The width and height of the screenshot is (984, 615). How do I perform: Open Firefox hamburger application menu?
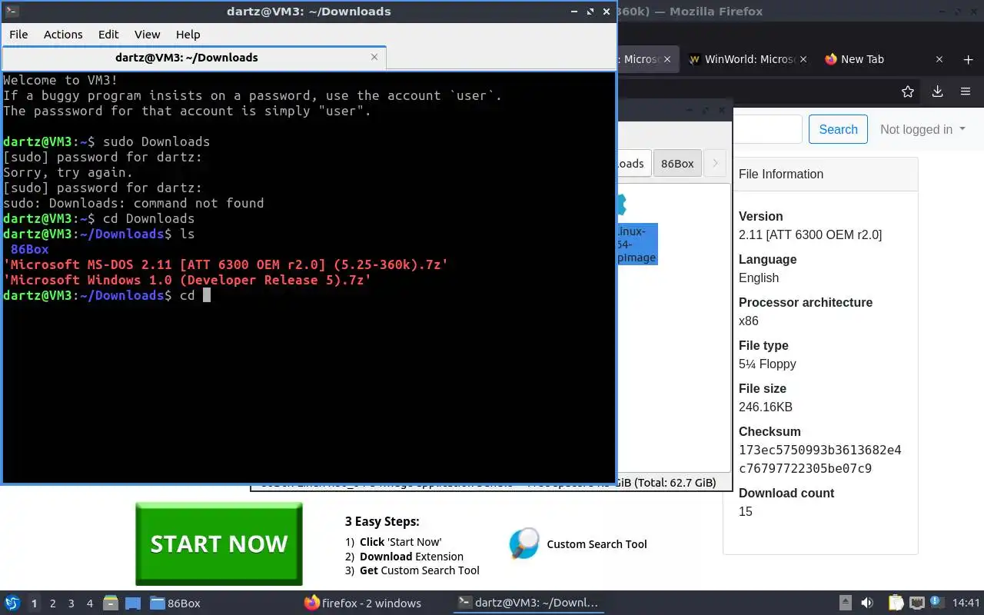pyautogui.click(x=966, y=91)
